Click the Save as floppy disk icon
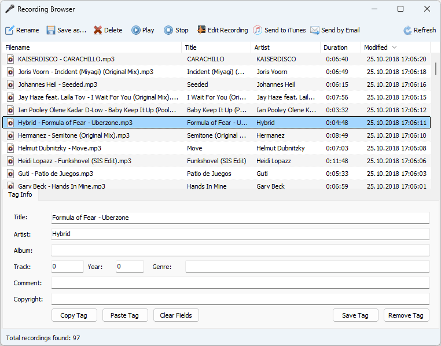Screen dimensions: 441x346 [x=51, y=30]
